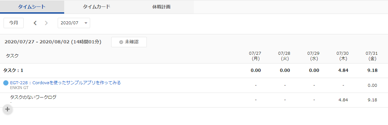Open the 2020/07 month dropdown
Screen dimensions: 388x125
pos(74,23)
